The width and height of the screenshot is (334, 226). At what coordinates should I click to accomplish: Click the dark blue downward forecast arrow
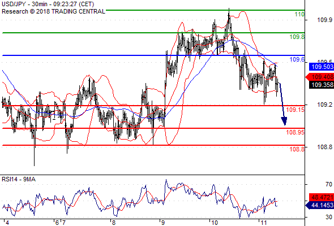click(x=283, y=104)
